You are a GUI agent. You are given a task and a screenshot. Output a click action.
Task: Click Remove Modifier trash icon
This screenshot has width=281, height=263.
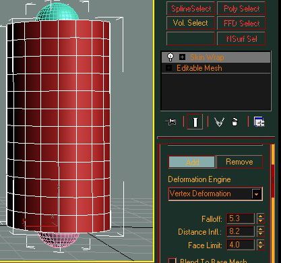[x=235, y=122]
